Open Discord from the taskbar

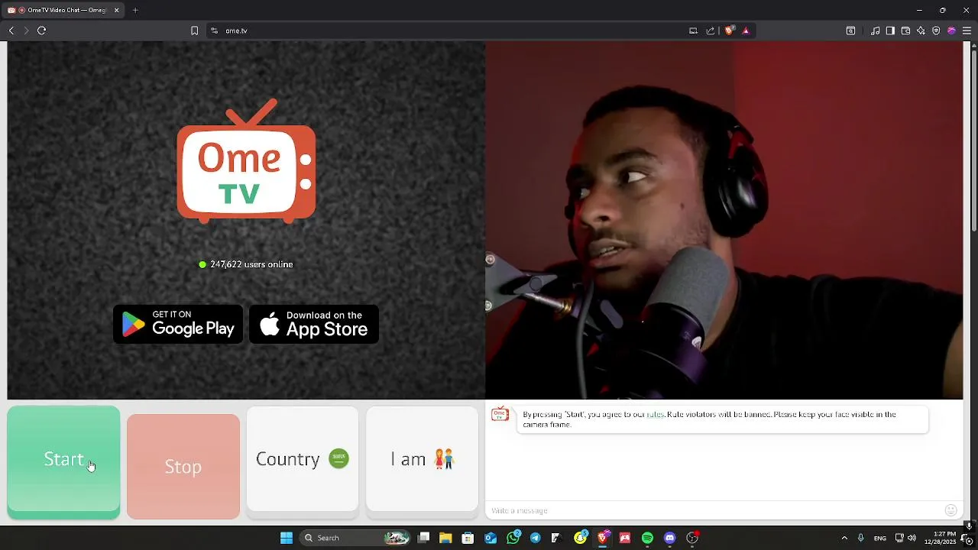pyautogui.click(x=670, y=538)
